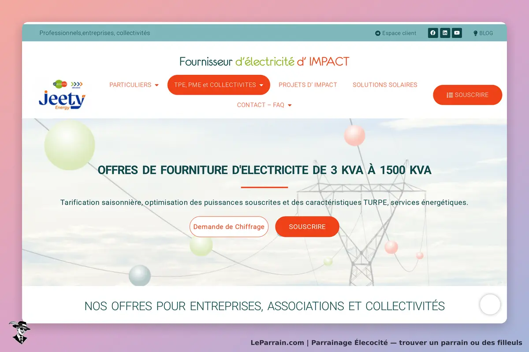Image resolution: width=529 pixels, height=352 pixels.
Task: Expand TPE, PME et COLLECTIVITES dropdown arrow
Action: point(261,85)
